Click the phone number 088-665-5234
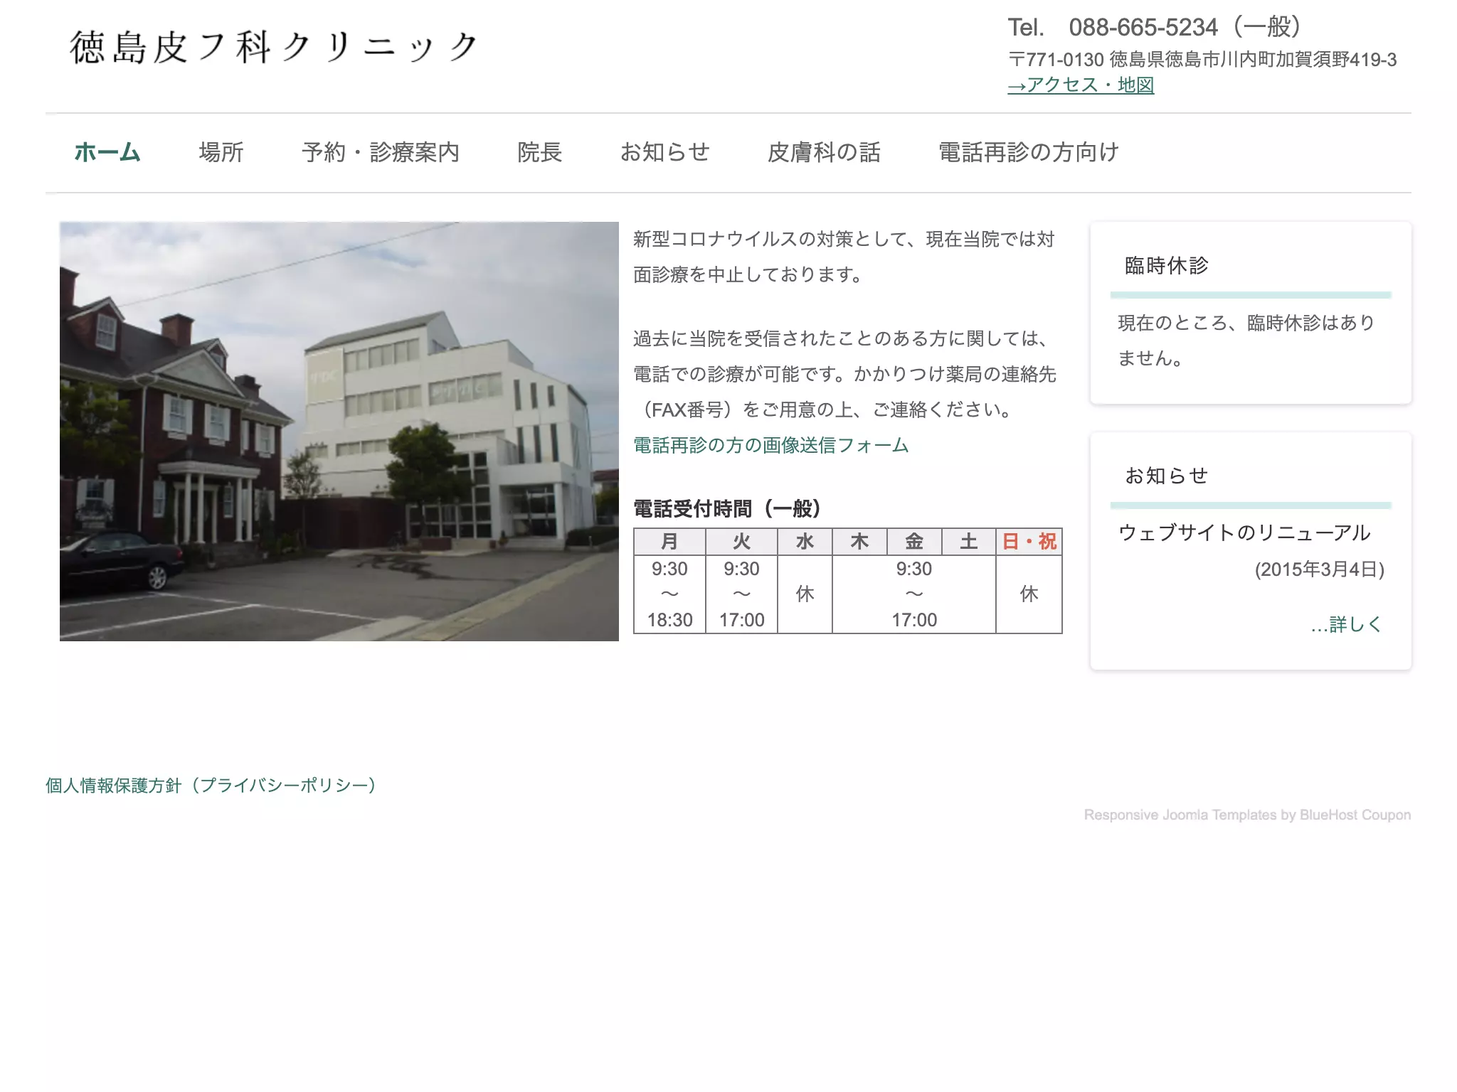Image resolution: width=1457 pixels, height=1092 pixels. pos(1143,27)
